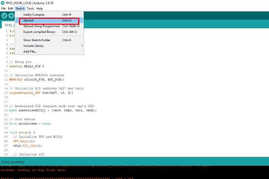
Task: Click the '// Initialize MFRC522 instance' comment
Action: [x=37, y=75]
